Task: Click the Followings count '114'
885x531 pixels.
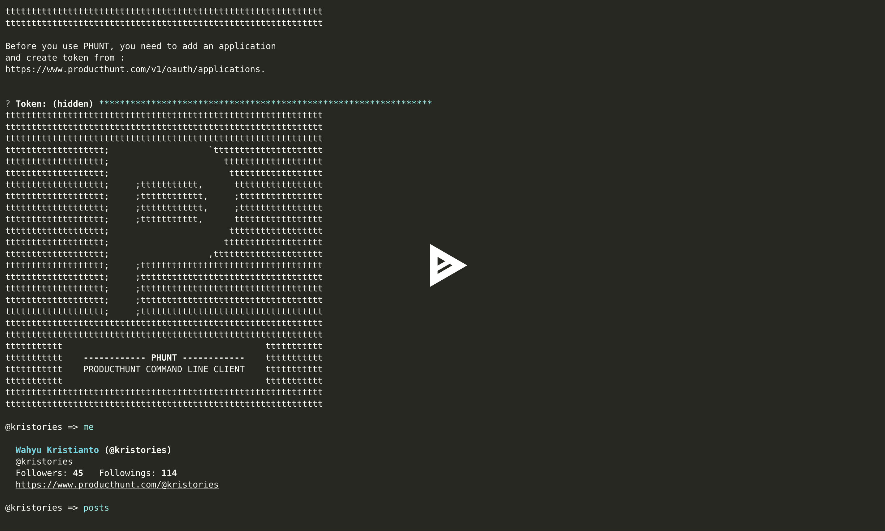Action: pos(169,473)
